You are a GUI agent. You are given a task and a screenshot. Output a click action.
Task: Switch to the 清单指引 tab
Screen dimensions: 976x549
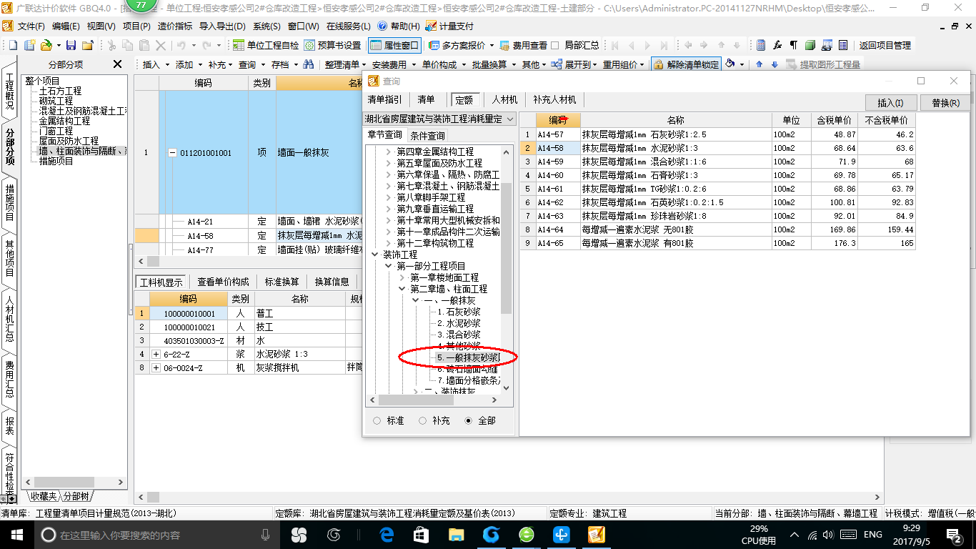[x=384, y=99]
